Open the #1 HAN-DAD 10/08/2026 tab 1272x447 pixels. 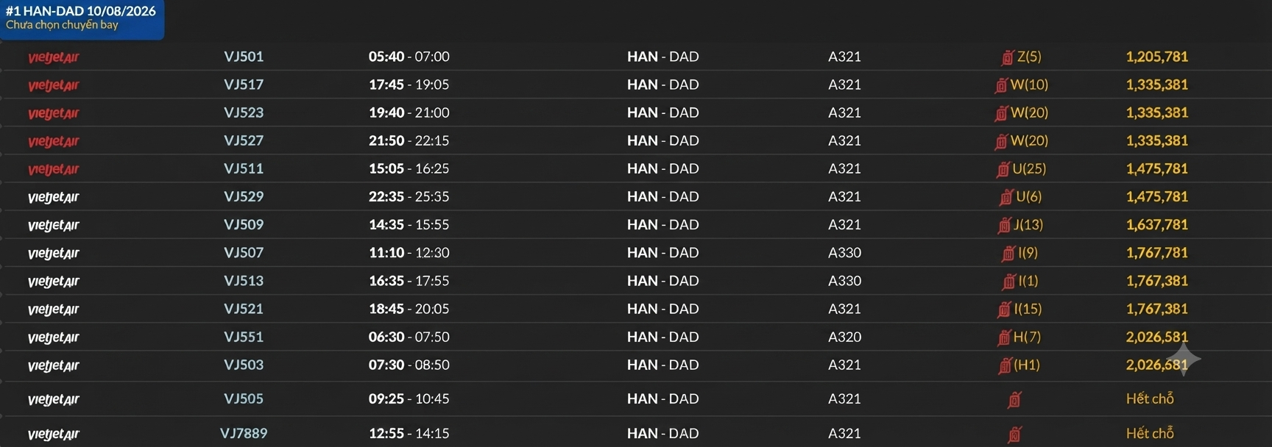tap(81, 18)
